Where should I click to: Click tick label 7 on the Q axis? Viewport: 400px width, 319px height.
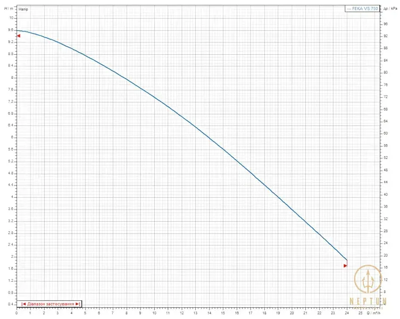tap(113, 313)
